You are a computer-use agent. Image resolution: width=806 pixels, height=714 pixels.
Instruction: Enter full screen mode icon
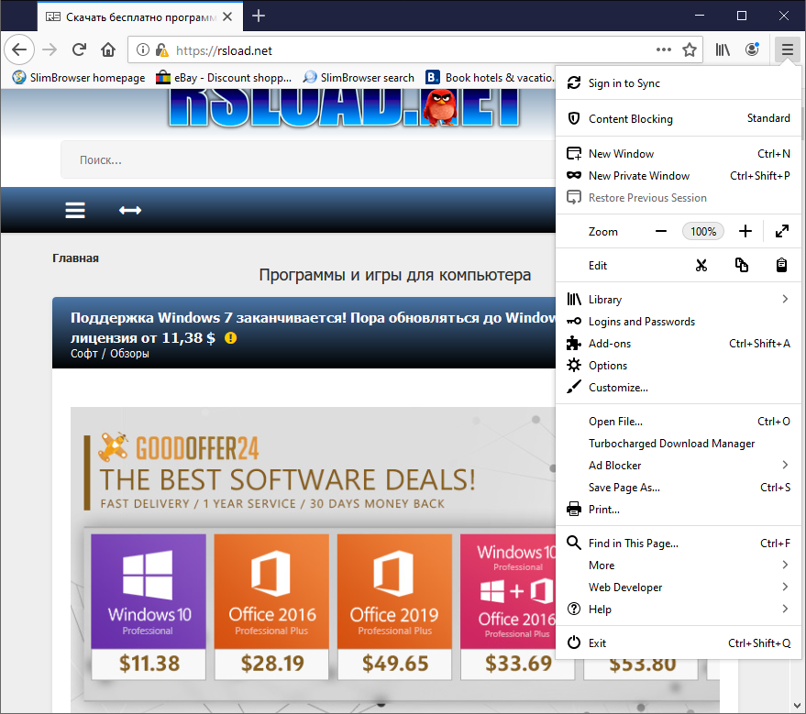(782, 232)
